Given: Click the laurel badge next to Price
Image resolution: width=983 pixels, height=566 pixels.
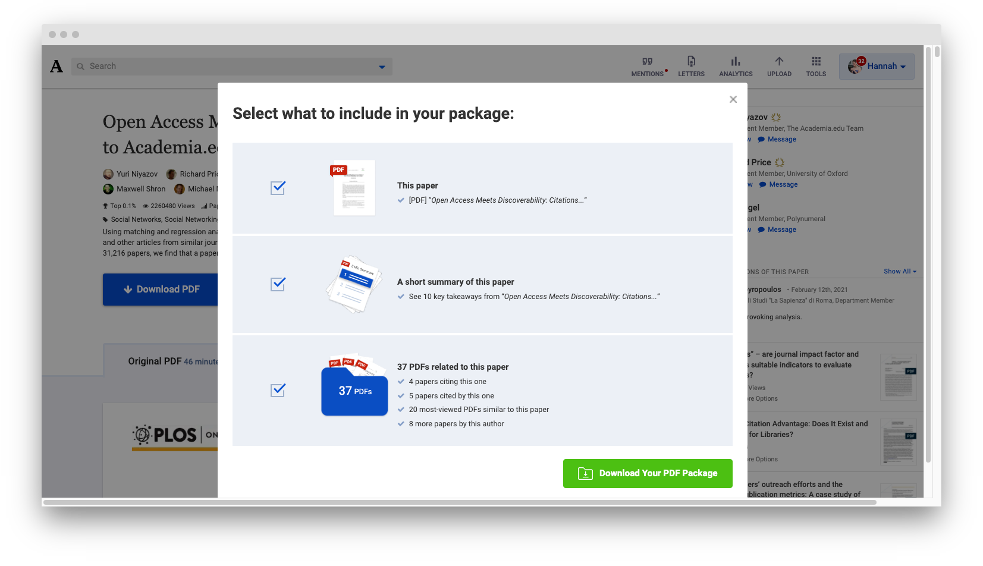Looking at the screenshot, I should 780,162.
